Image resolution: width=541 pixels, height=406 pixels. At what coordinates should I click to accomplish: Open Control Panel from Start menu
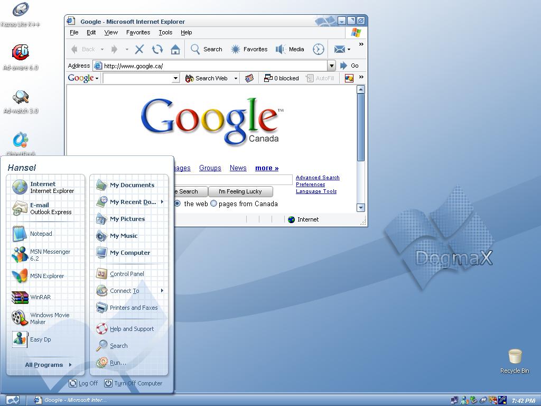tap(129, 274)
